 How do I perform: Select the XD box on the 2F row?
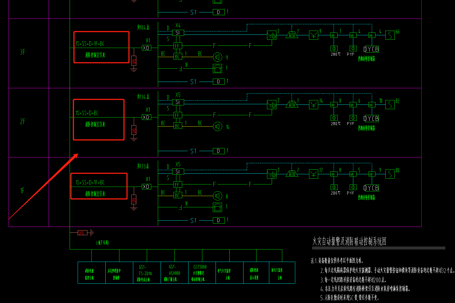(146, 117)
